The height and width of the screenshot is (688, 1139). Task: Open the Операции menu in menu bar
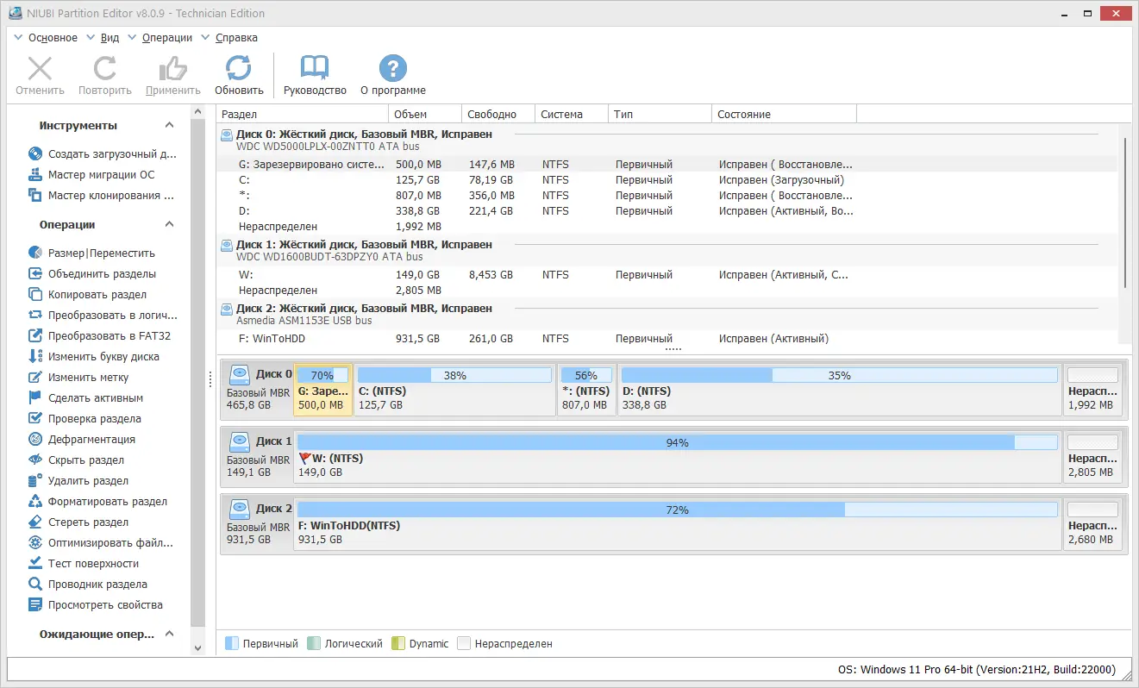(x=167, y=38)
